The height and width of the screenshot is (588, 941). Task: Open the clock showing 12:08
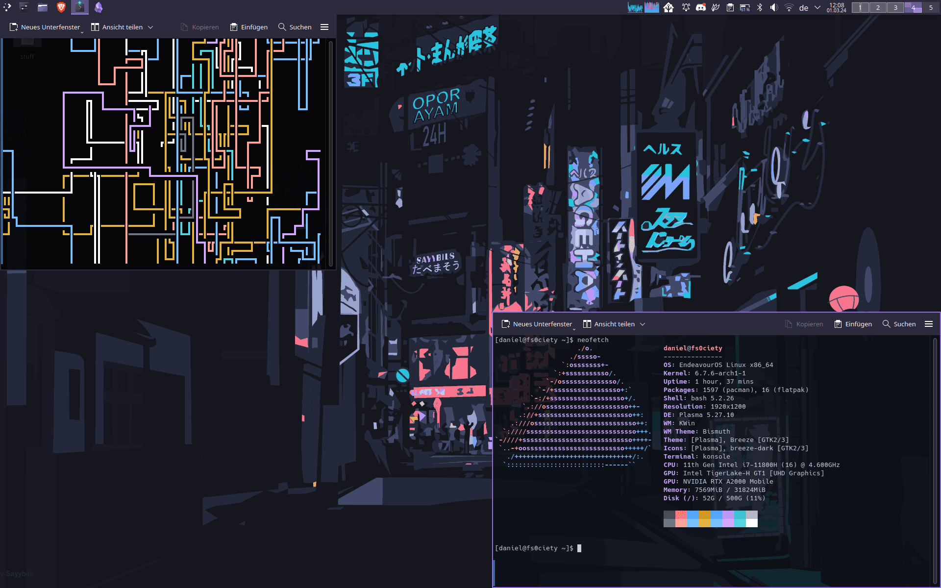click(x=837, y=7)
